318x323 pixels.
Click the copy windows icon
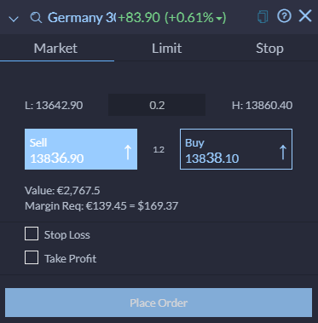(263, 17)
